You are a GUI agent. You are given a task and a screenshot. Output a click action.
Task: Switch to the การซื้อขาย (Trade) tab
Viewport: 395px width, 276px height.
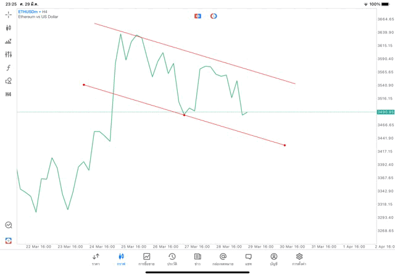[146, 259]
